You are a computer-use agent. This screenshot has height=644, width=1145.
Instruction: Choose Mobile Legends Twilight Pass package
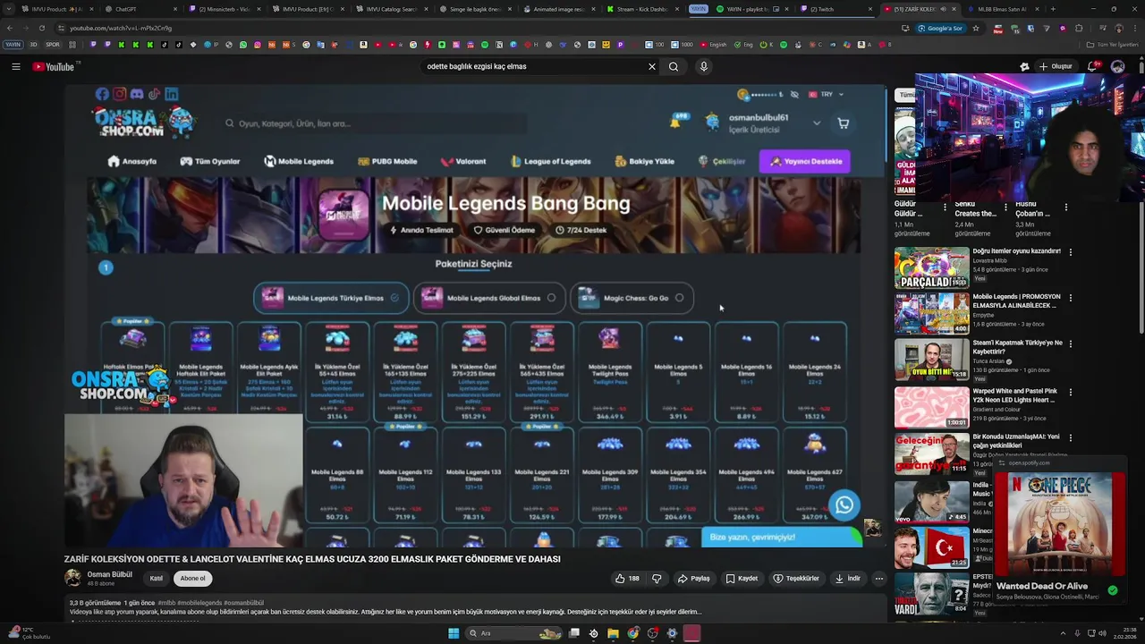tap(610, 371)
